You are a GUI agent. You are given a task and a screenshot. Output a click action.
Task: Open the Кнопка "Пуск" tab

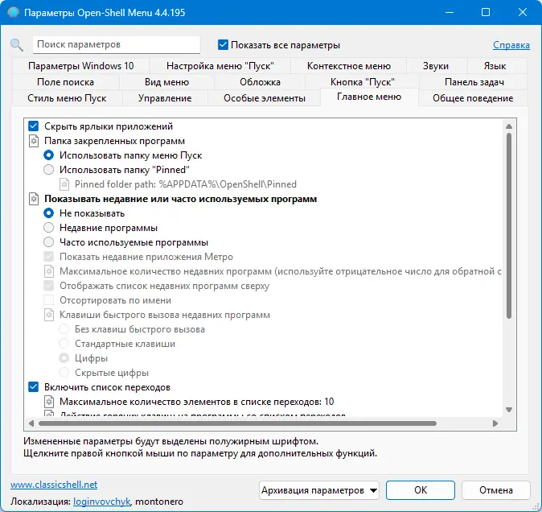pyautogui.click(x=362, y=82)
